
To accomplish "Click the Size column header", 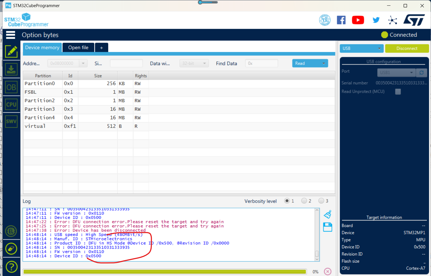I will [x=98, y=76].
